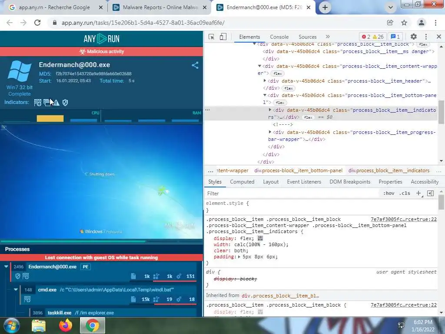This screenshot has width=445, height=334.
Task: Click the PE badge next to Endermanch@000.exe
Action: [86, 267]
